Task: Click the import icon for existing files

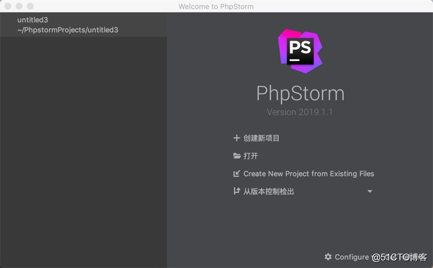Action: tap(237, 173)
